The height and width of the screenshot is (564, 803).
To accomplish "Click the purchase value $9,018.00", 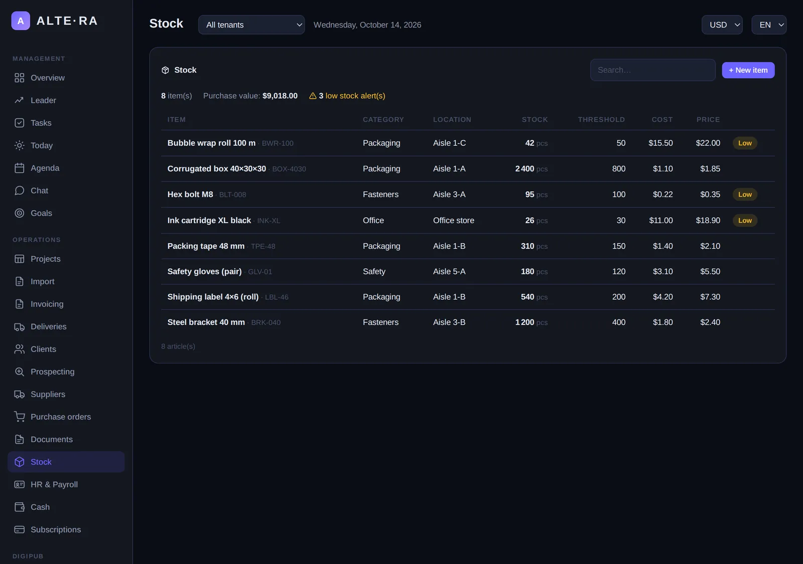I will pos(280,96).
